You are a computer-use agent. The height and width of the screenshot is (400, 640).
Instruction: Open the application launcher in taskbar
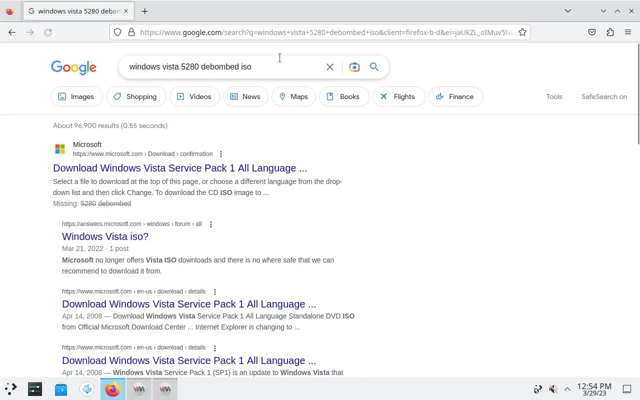(11, 388)
